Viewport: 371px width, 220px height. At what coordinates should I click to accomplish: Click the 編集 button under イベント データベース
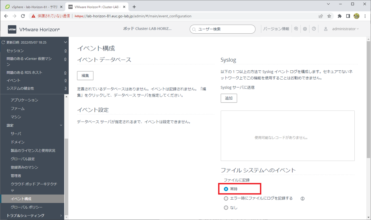click(85, 76)
